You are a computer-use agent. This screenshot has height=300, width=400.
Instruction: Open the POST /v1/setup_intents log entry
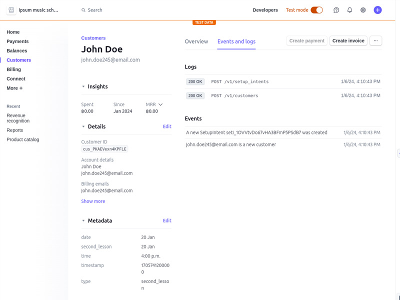point(240,81)
